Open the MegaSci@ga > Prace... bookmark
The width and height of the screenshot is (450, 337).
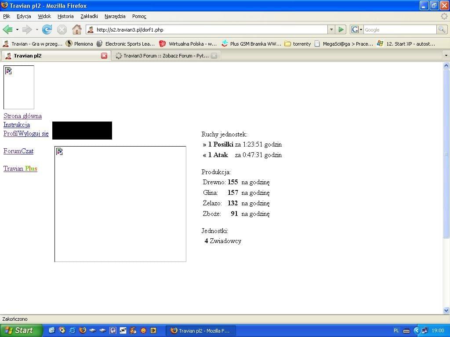[344, 44]
